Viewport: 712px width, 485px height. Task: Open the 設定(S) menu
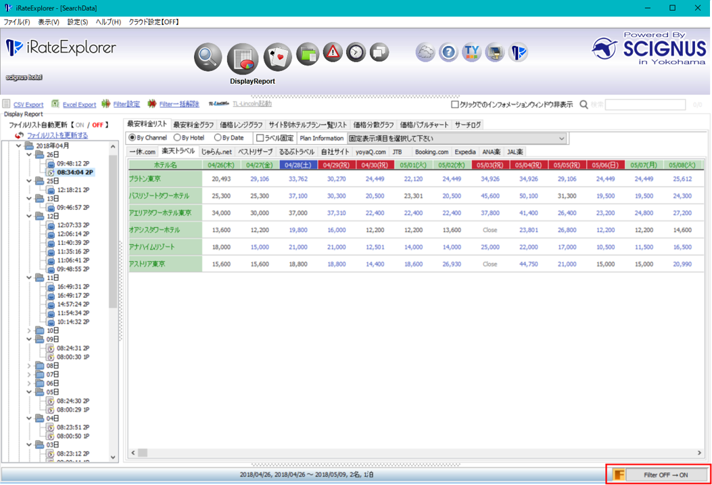click(78, 22)
